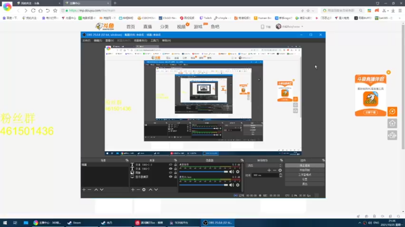Open OBS Scene Collection menu

141,41
